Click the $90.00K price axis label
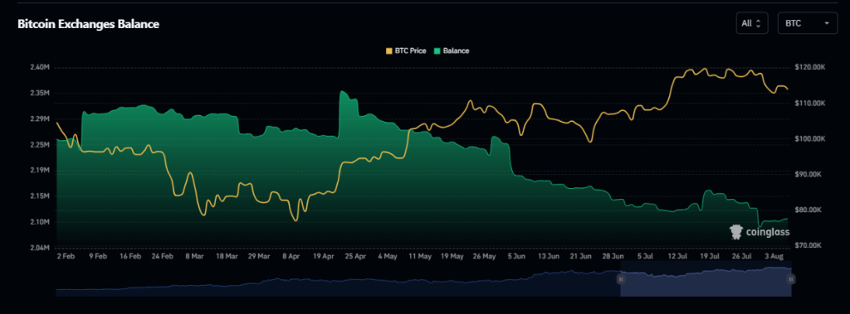The height and width of the screenshot is (314, 850). point(809,174)
